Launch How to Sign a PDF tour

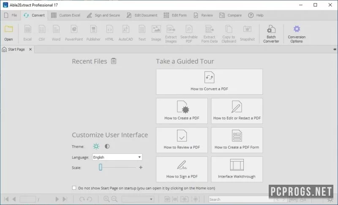pos(182,169)
